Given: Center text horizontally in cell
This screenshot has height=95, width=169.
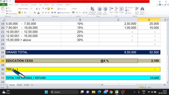Looking at the screenshot, I should [x=46, y=13].
